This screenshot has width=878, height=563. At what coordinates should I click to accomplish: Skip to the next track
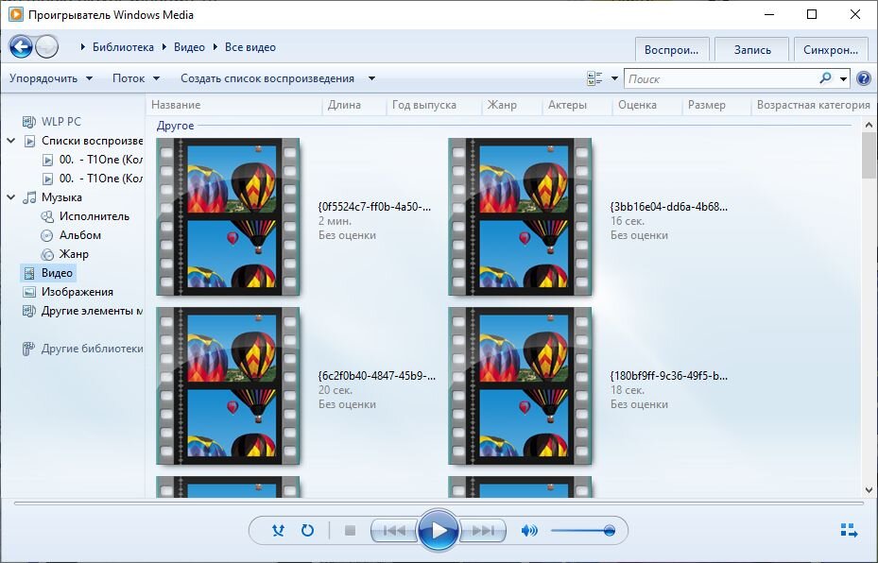point(483,530)
